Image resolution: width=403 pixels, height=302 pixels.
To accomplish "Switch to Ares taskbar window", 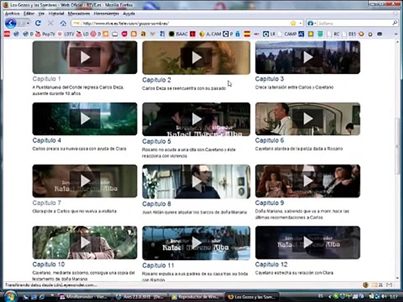I will 140,297.
